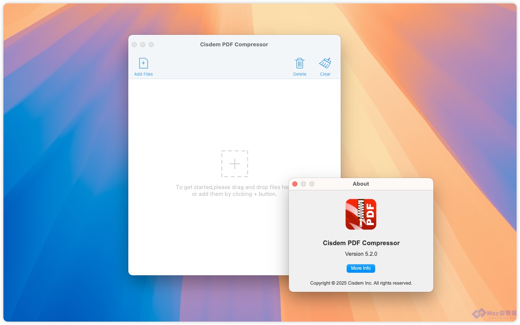Click the 'To get started' drag-and-drop hint
Screen dimensions: 520x325
pyautogui.click(x=232, y=190)
